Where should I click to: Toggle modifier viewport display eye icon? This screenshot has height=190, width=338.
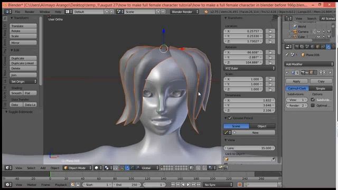point(306,73)
